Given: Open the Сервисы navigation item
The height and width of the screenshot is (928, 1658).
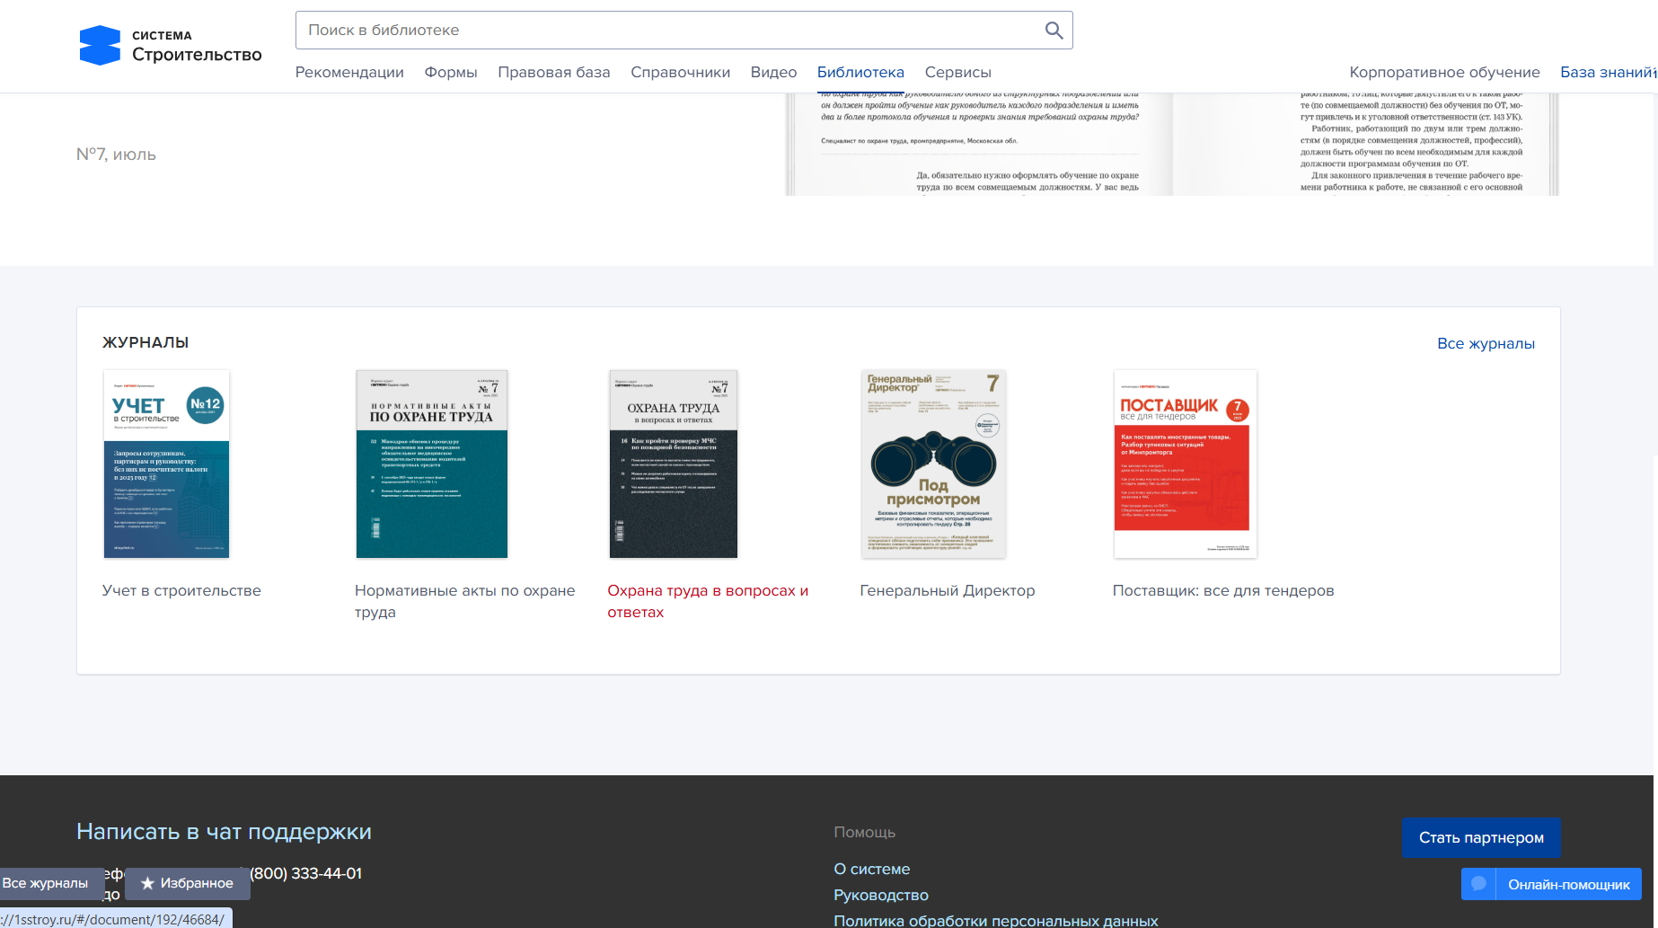Looking at the screenshot, I should (957, 73).
